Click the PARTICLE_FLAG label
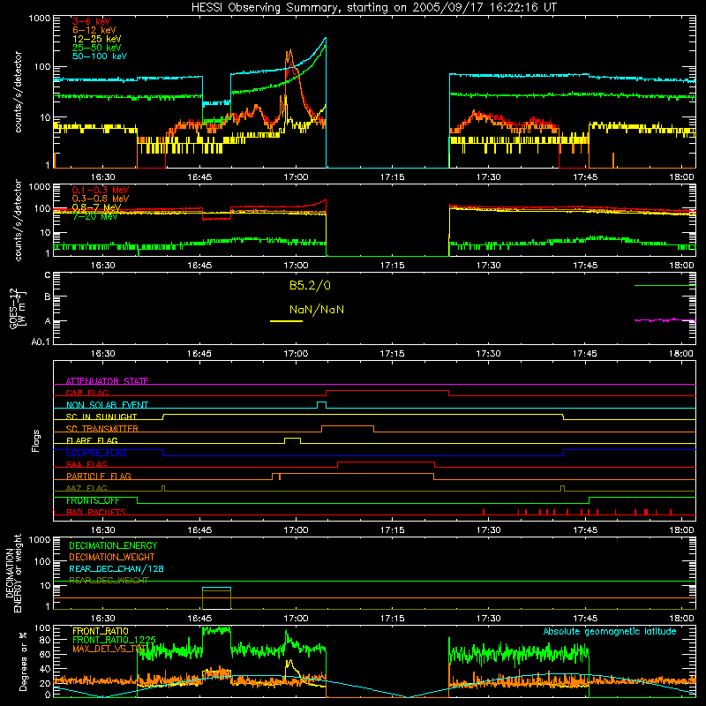Image resolution: width=706 pixels, height=706 pixels. 99,476
